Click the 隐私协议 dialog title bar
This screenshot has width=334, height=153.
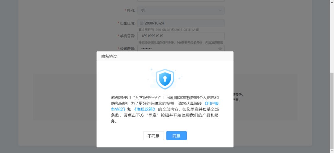tap(165, 56)
